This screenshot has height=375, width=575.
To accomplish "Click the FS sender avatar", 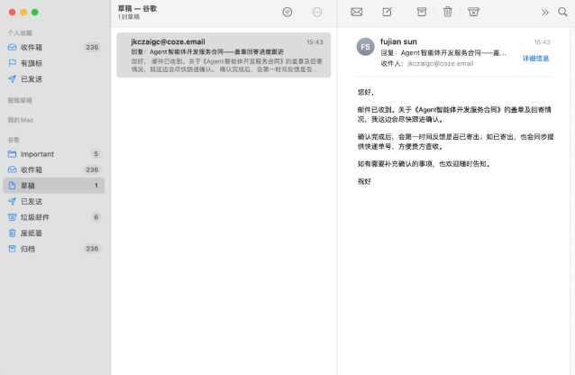I will pos(365,47).
